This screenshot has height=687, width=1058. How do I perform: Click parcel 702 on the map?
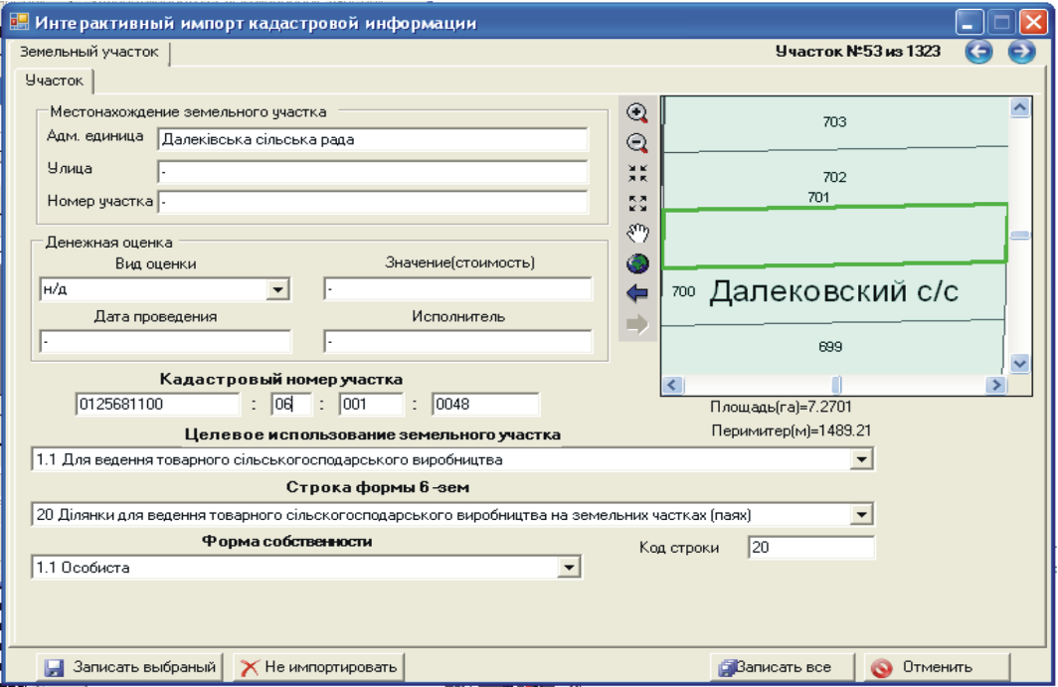[x=834, y=178]
